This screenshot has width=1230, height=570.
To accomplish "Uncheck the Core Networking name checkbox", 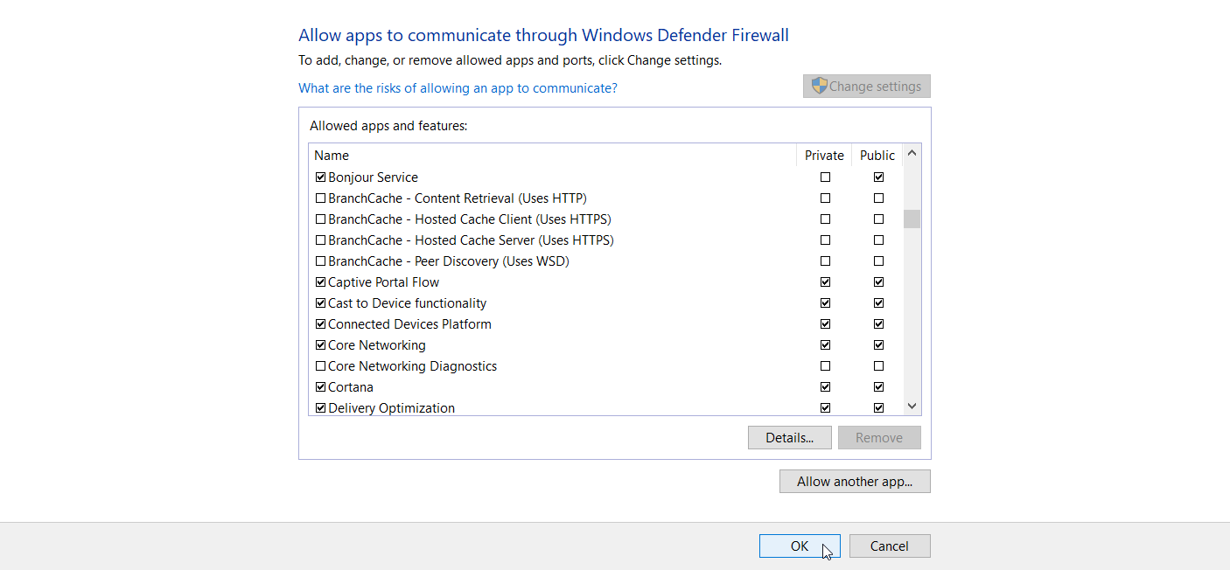I will click(320, 345).
